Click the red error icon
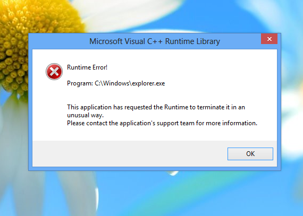The width and height of the screenshot is (303, 216). (54, 72)
